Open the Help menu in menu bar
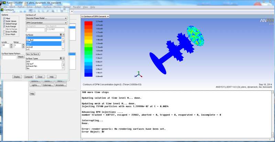Image resolution: width=275 pixels, height=142 pixels. click(92, 7)
